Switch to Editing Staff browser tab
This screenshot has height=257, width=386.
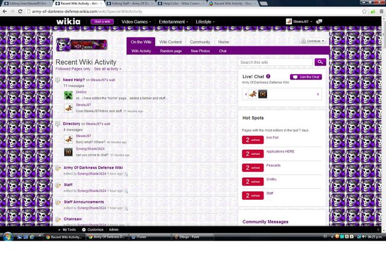click(x=130, y=4)
